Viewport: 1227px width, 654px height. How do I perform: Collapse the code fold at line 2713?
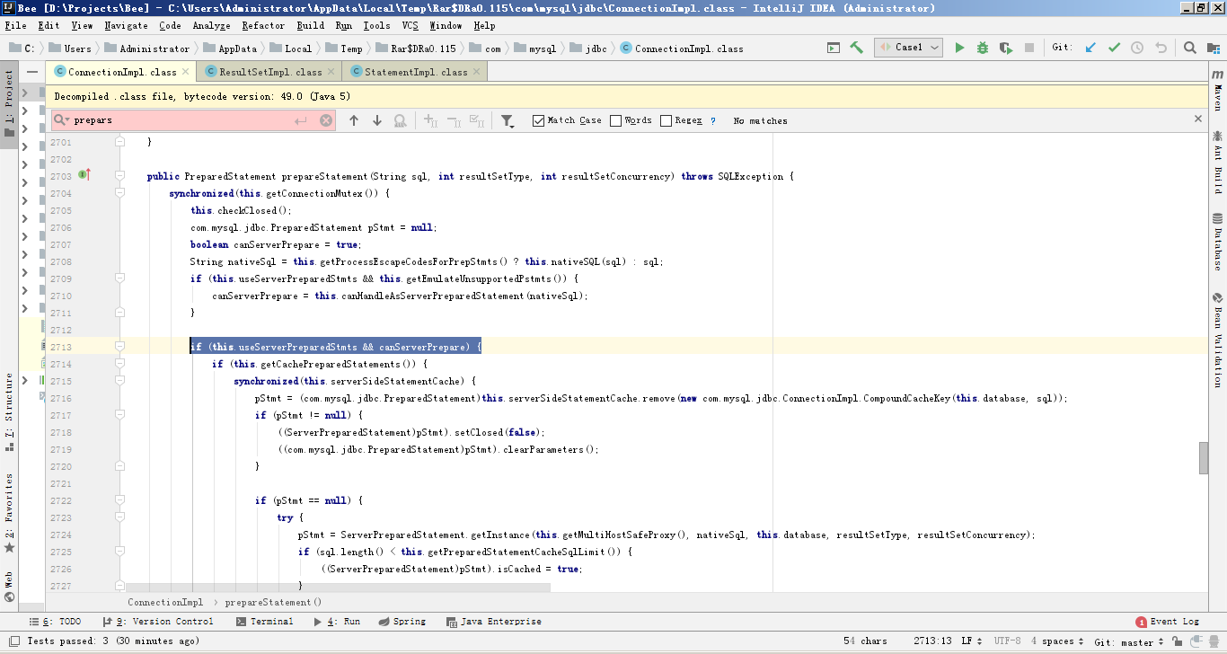[x=119, y=347]
